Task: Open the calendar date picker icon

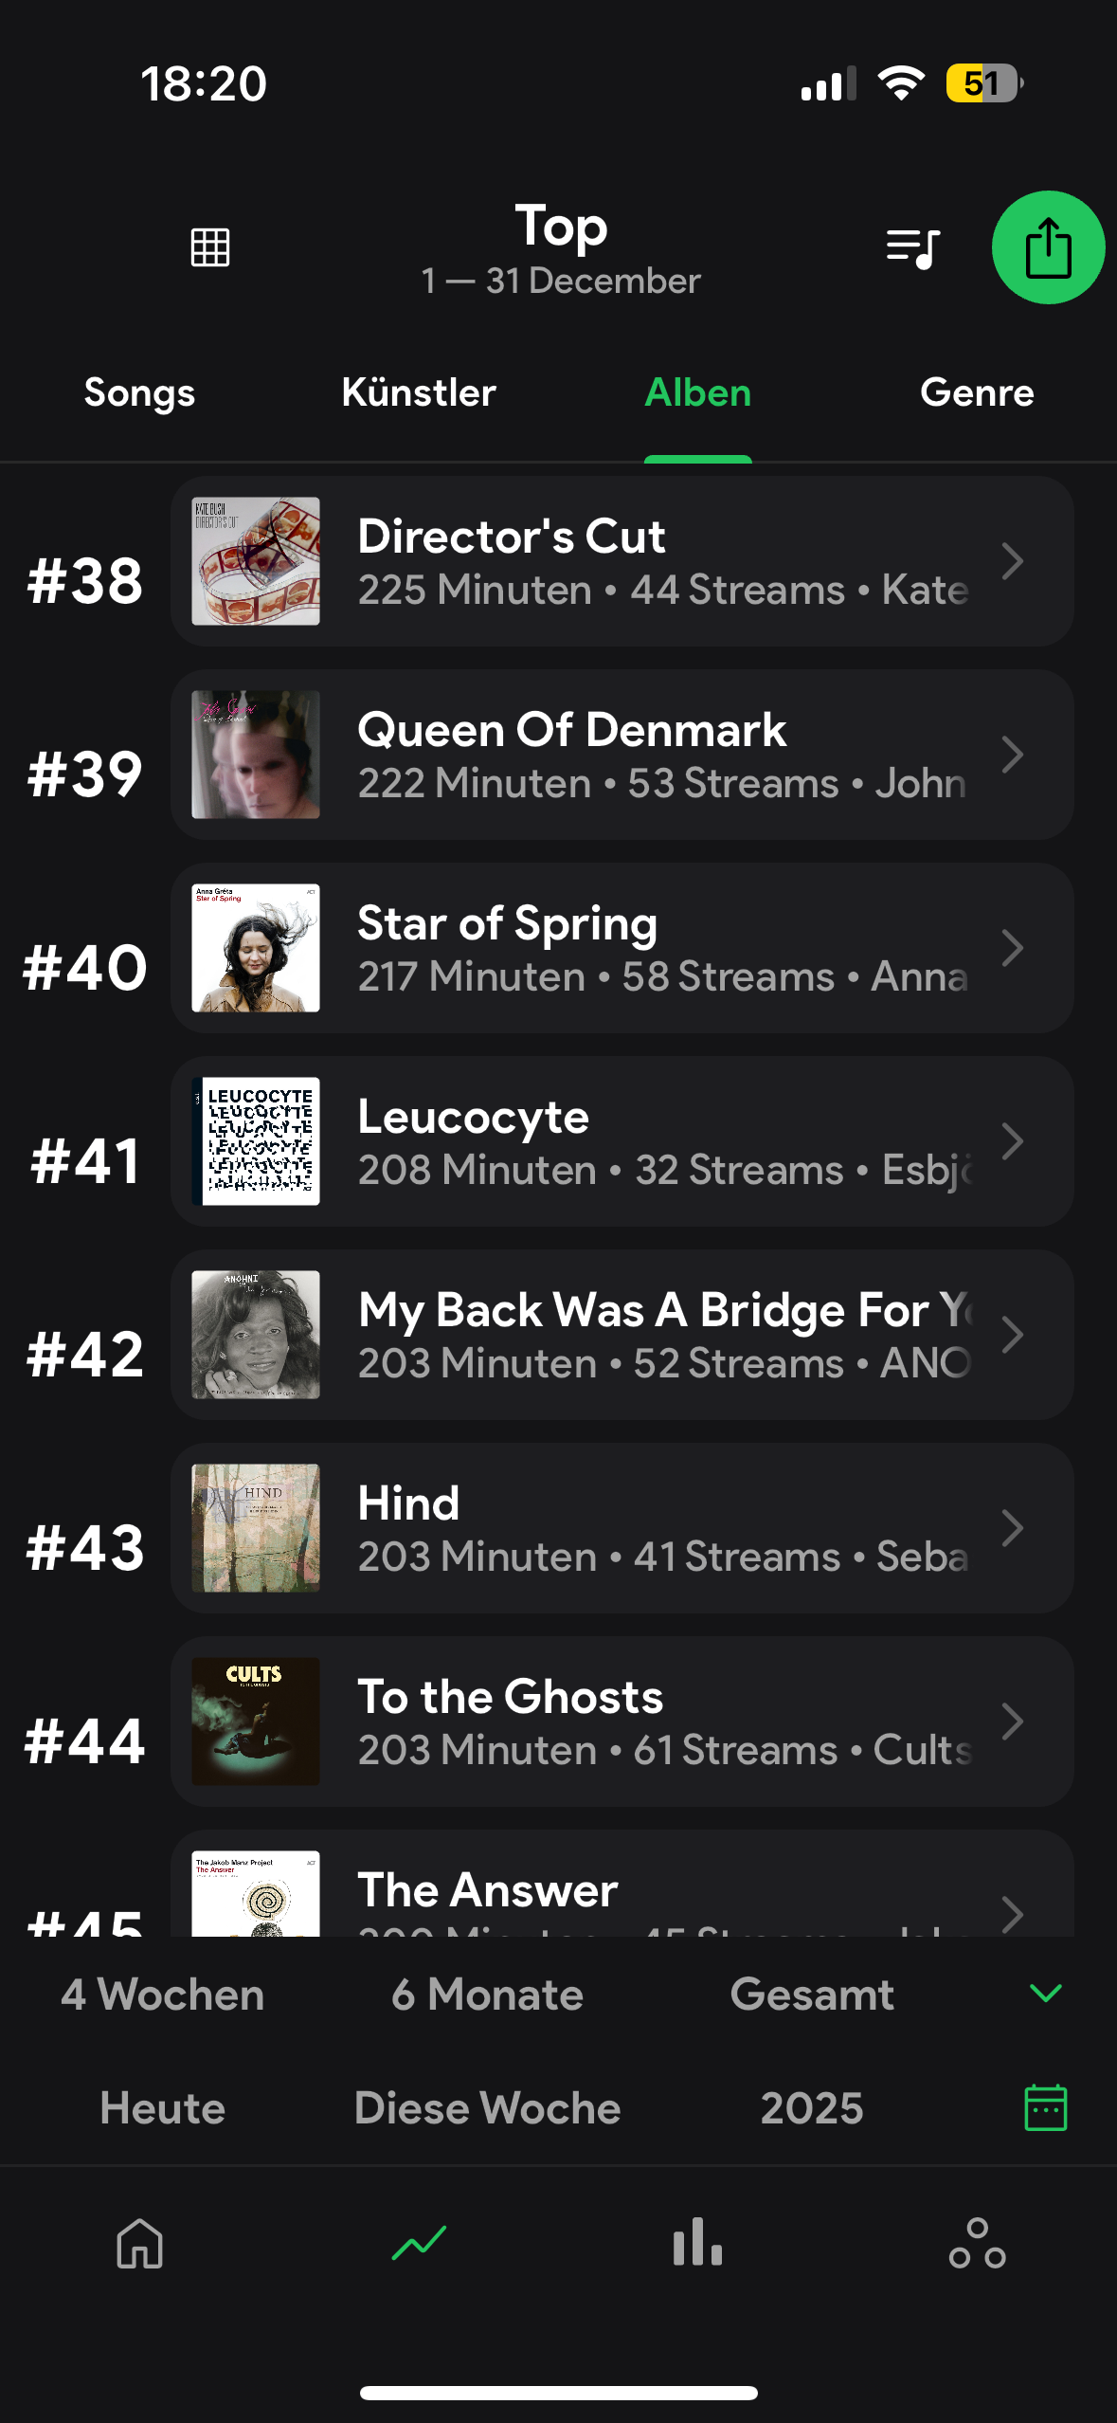Action: click(1046, 2107)
